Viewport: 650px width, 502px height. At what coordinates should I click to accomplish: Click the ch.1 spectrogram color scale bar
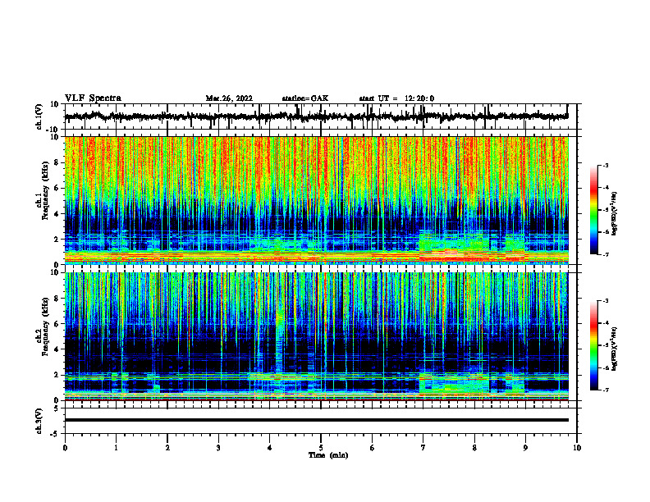click(x=594, y=210)
